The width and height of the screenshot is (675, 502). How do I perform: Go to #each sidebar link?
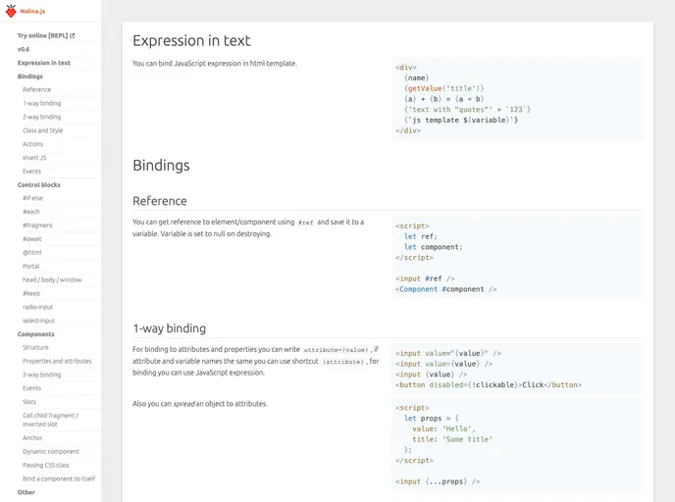point(31,212)
